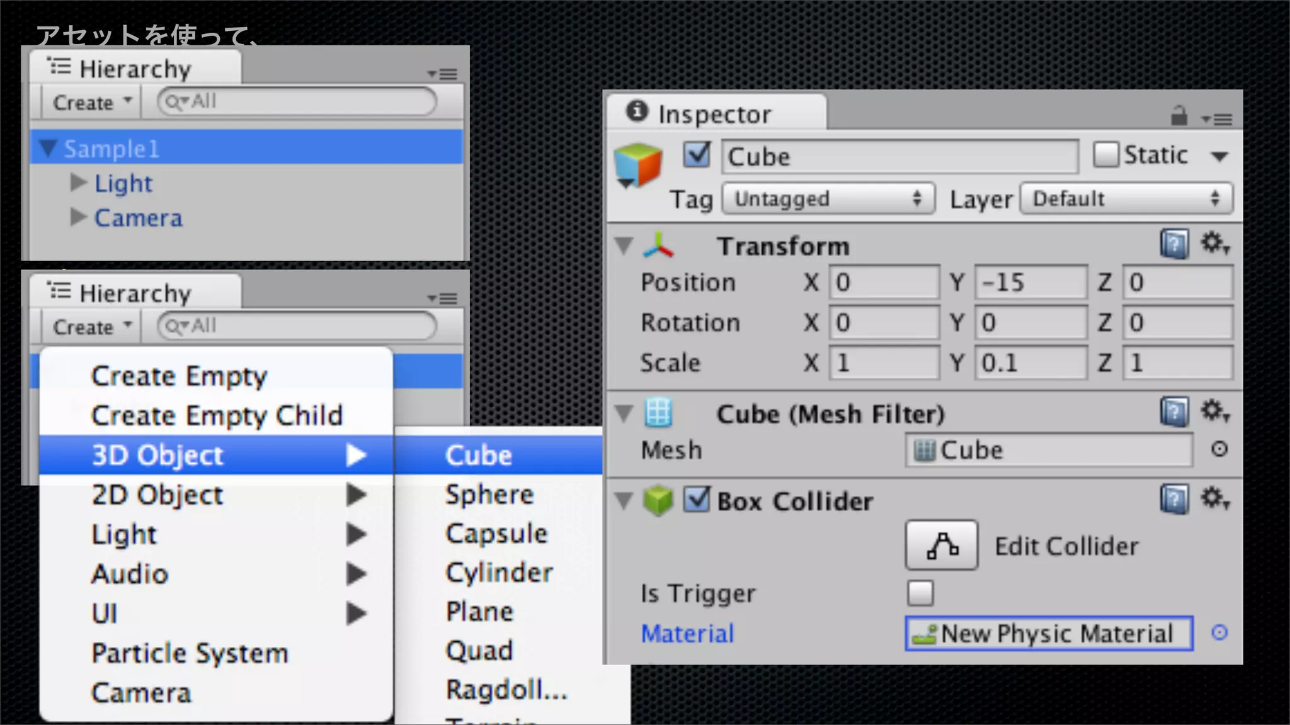The width and height of the screenshot is (1290, 725).
Task: Click the Inspector lock icon
Action: (1179, 116)
